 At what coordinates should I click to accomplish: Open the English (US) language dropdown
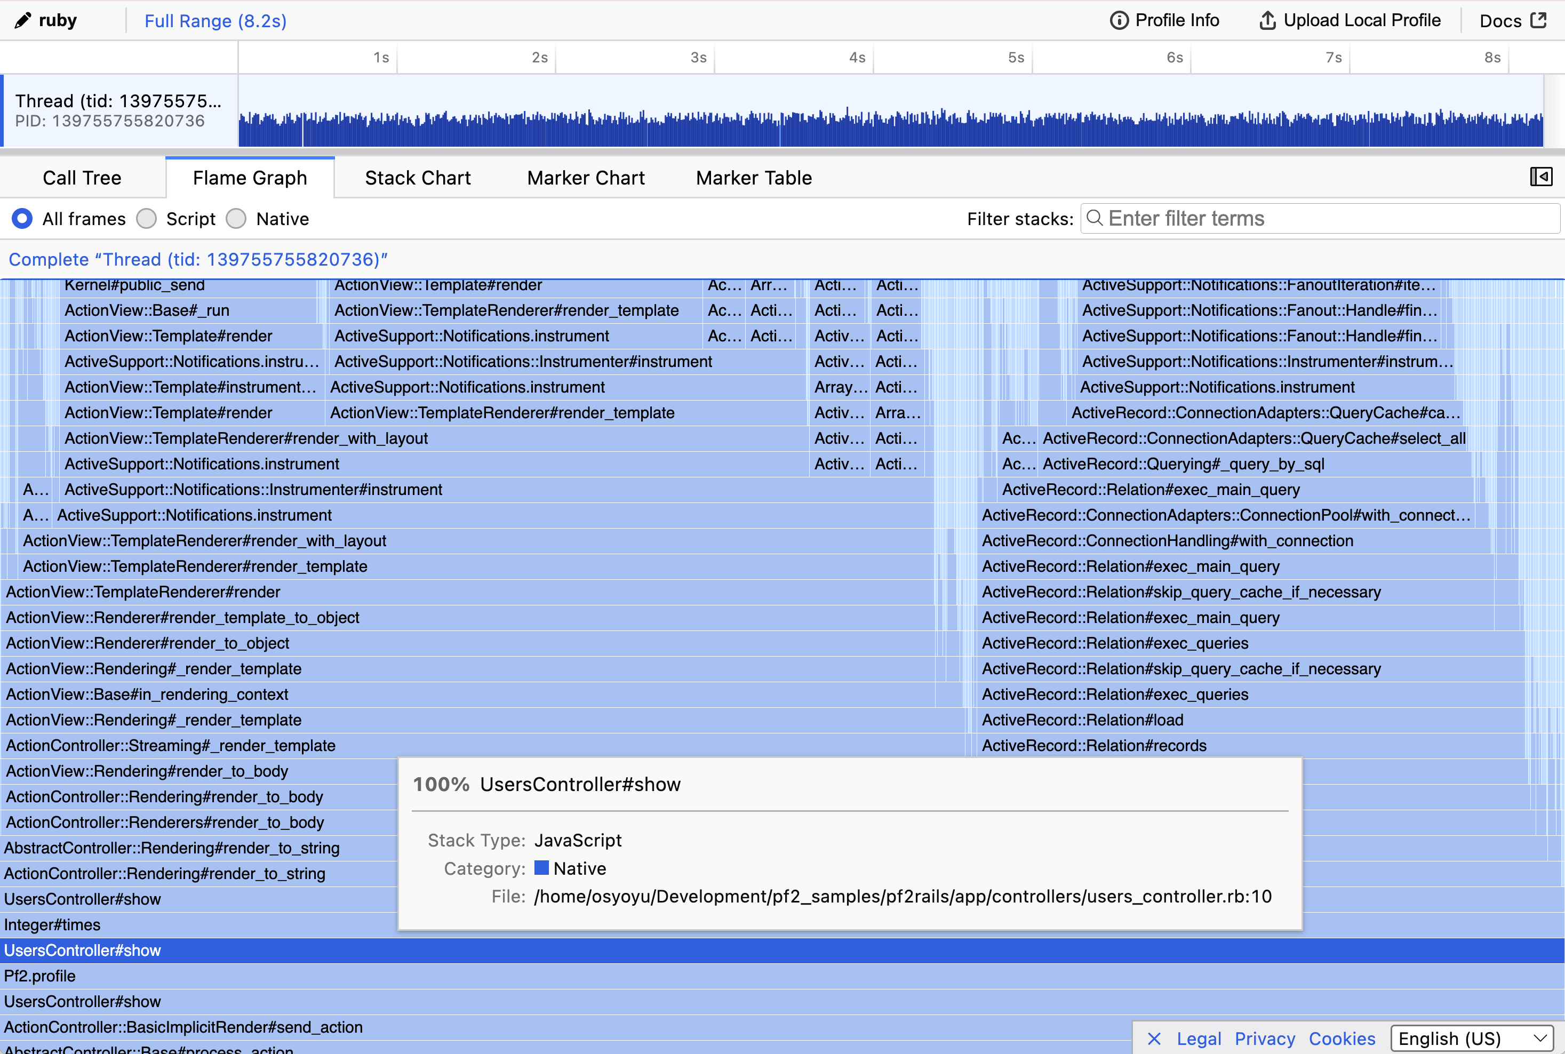(1472, 1039)
